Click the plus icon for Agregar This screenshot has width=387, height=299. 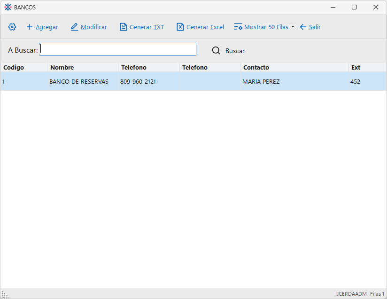coord(30,27)
